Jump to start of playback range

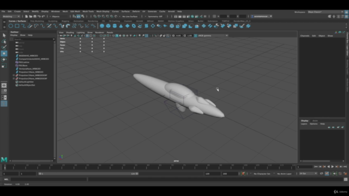(x=316, y=167)
